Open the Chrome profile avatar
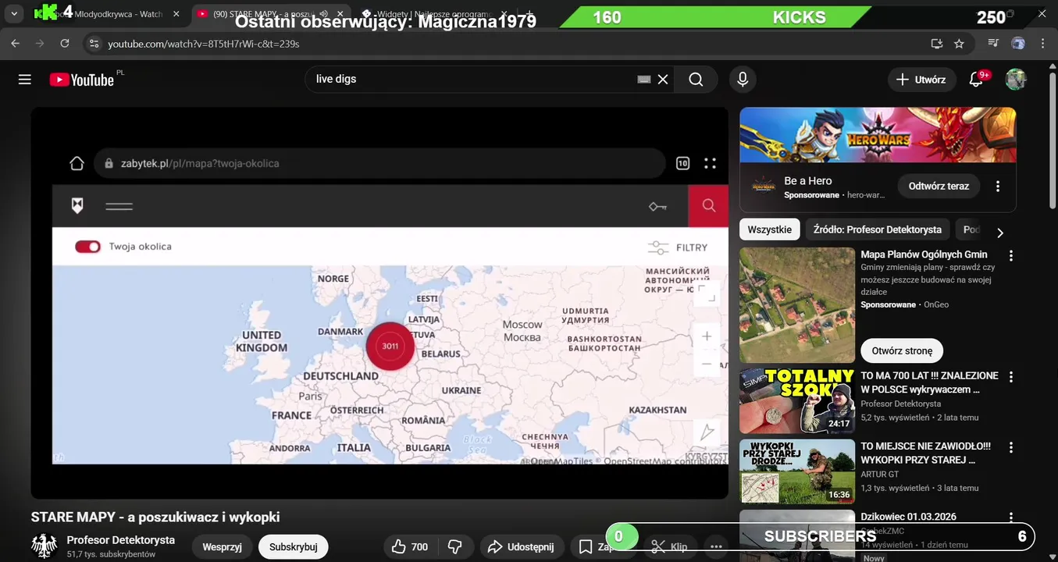This screenshot has height=562, width=1058. tap(1018, 44)
